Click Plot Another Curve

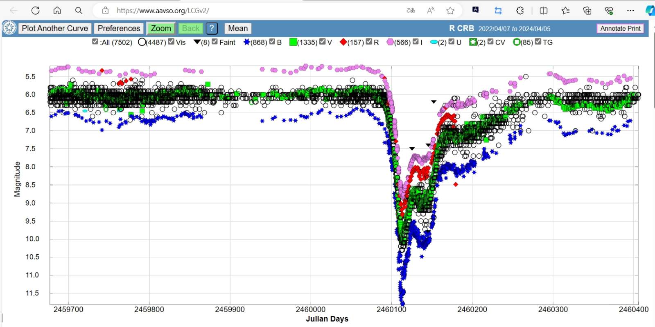[x=55, y=28]
